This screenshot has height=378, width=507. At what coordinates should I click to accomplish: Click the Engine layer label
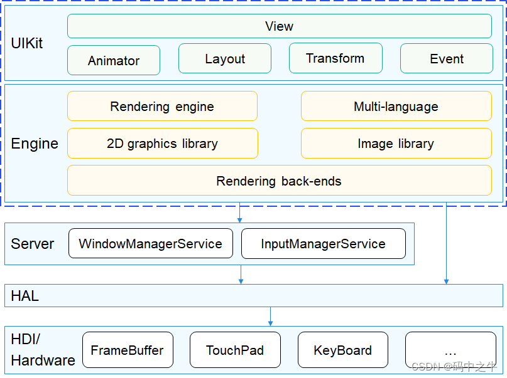pos(35,144)
